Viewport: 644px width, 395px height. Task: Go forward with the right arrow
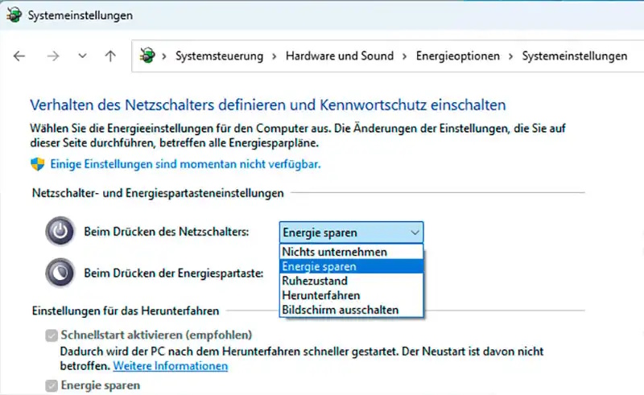pos(53,56)
